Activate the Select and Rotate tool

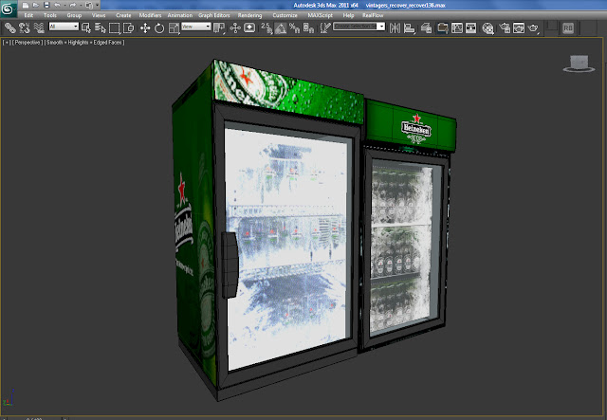tap(159, 27)
